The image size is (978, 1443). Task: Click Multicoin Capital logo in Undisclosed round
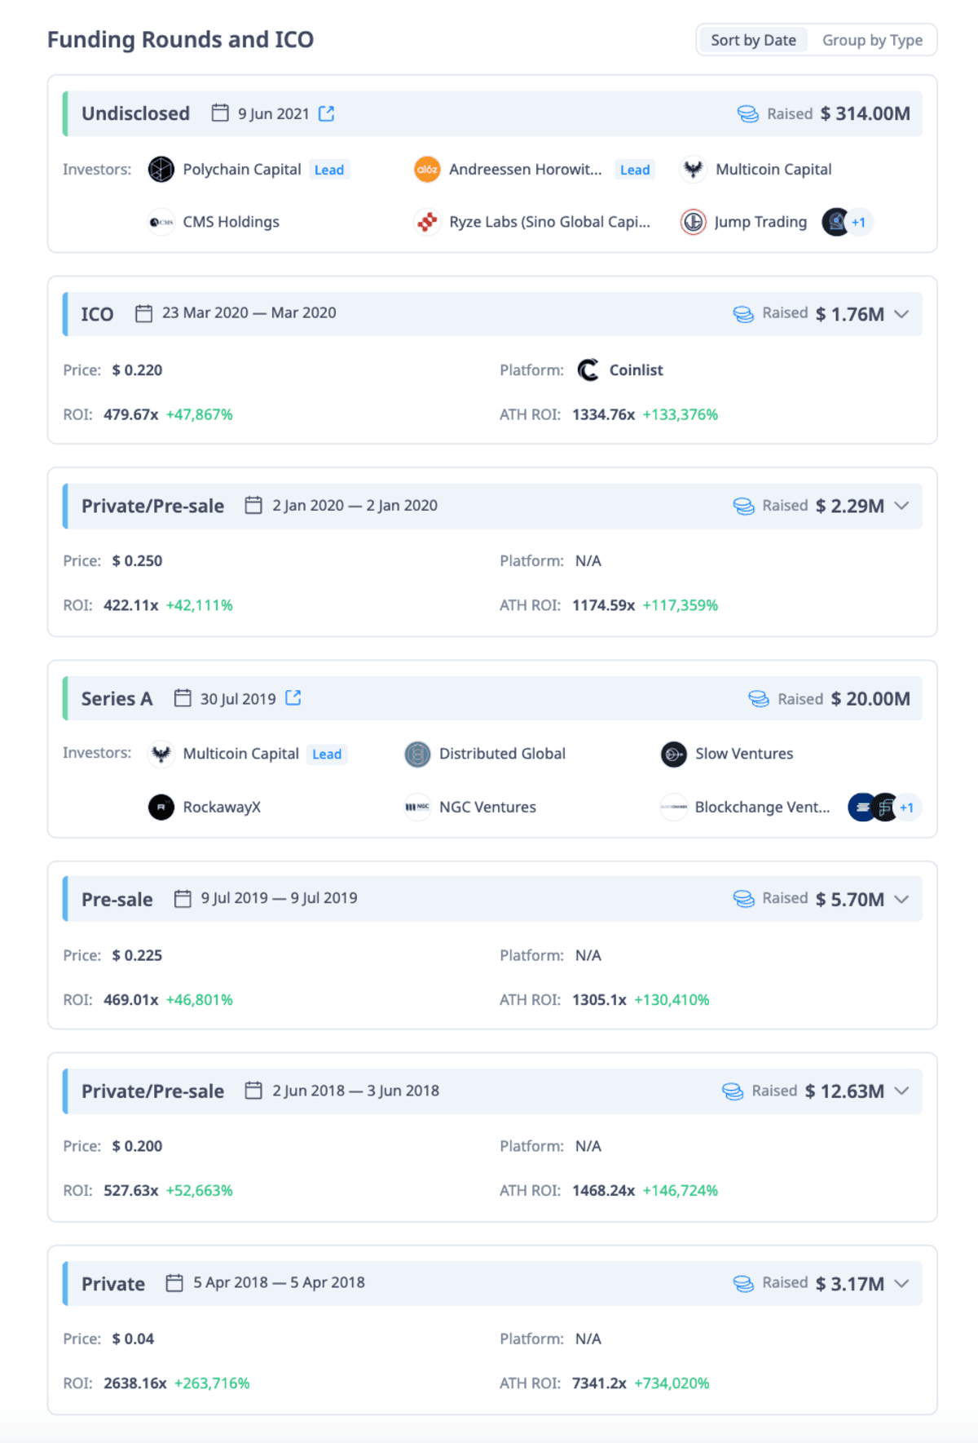(x=694, y=170)
